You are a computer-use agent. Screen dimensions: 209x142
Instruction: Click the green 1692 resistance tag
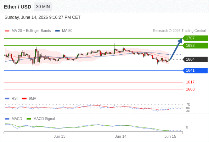click(x=195, y=45)
